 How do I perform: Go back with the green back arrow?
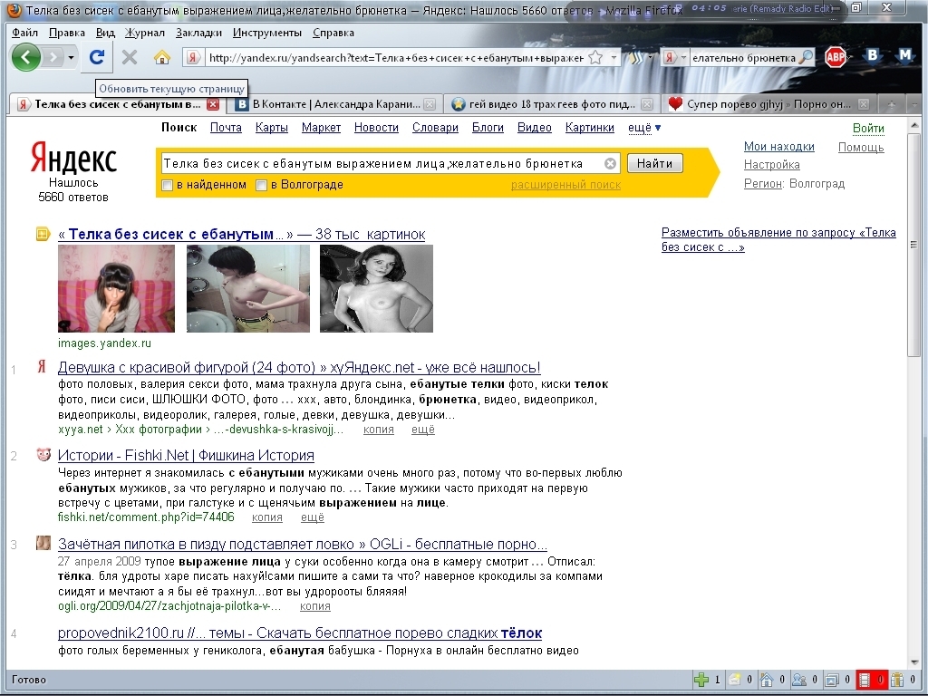tap(26, 57)
